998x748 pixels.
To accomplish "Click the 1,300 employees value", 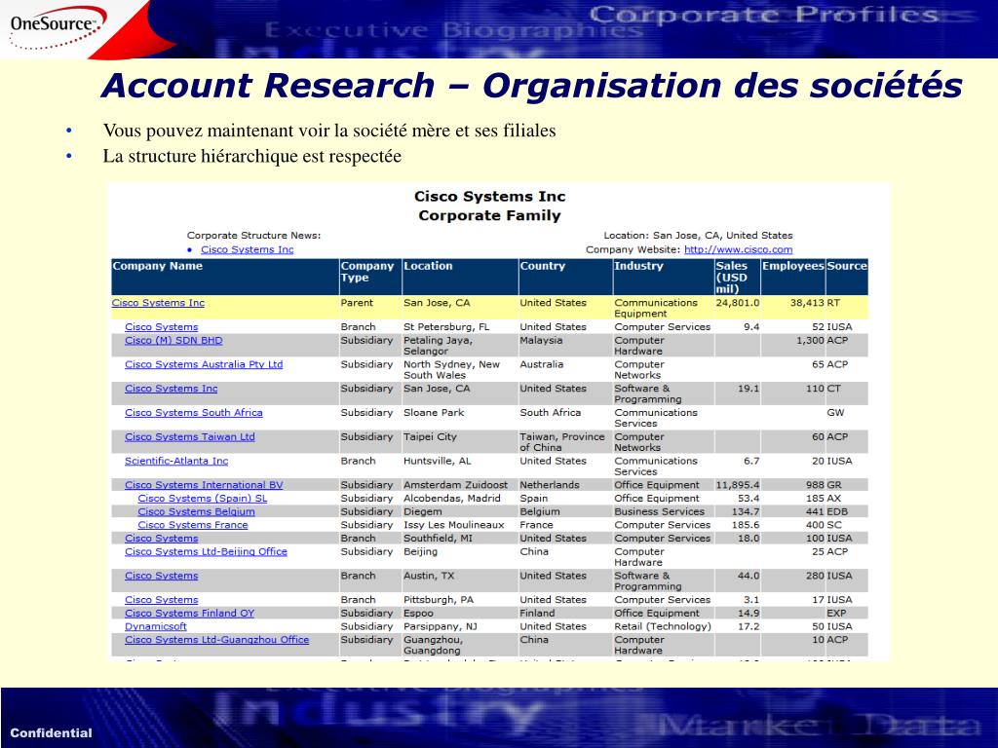I will 810,340.
